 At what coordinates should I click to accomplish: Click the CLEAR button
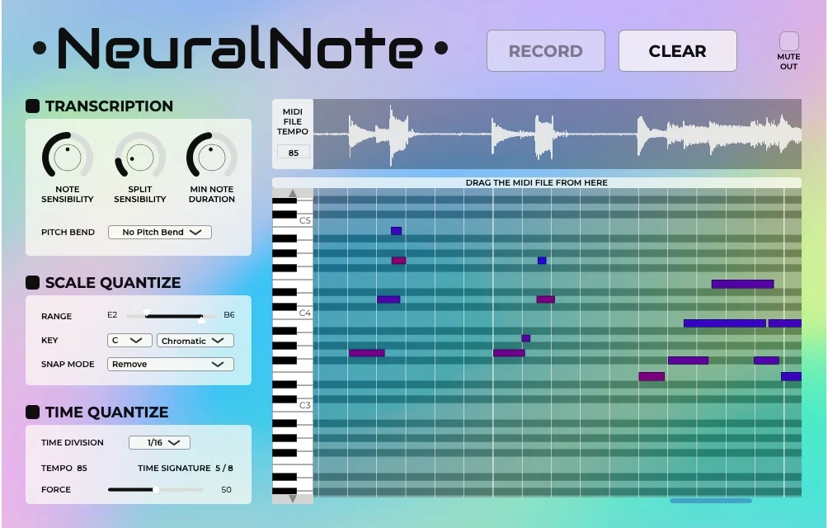(x=678, y=50)
